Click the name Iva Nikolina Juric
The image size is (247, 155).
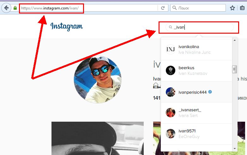click(195, 52)
